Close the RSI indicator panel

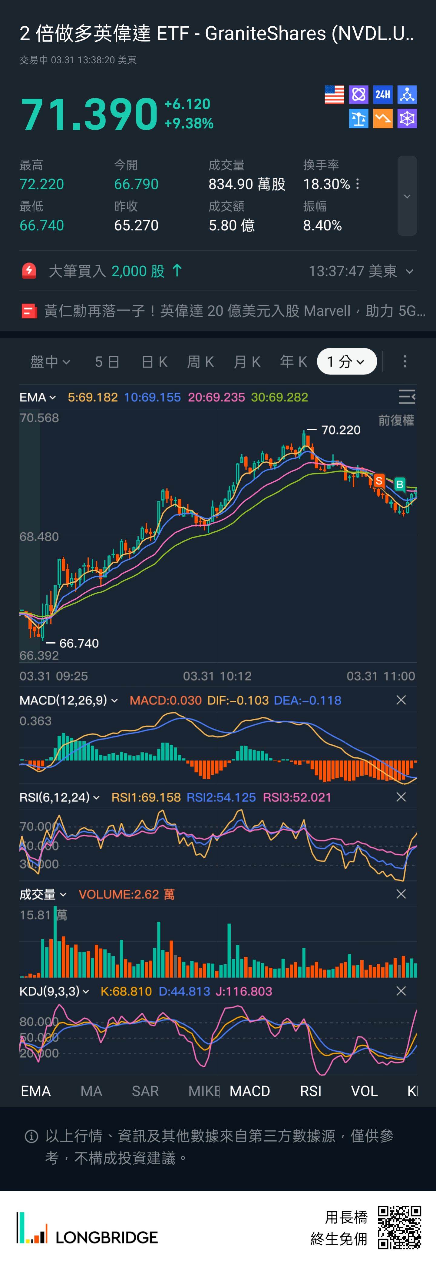pyautogui.click(x=401, y=797)
